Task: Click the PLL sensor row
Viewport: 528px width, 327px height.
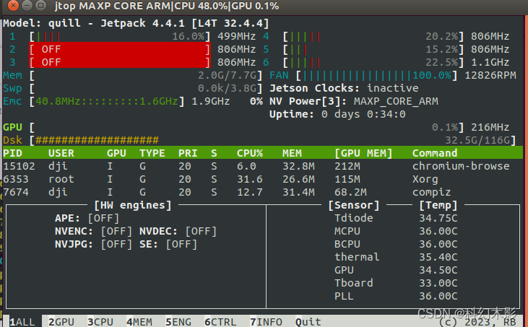Action: pyautogui.click(x=396, y=297)
